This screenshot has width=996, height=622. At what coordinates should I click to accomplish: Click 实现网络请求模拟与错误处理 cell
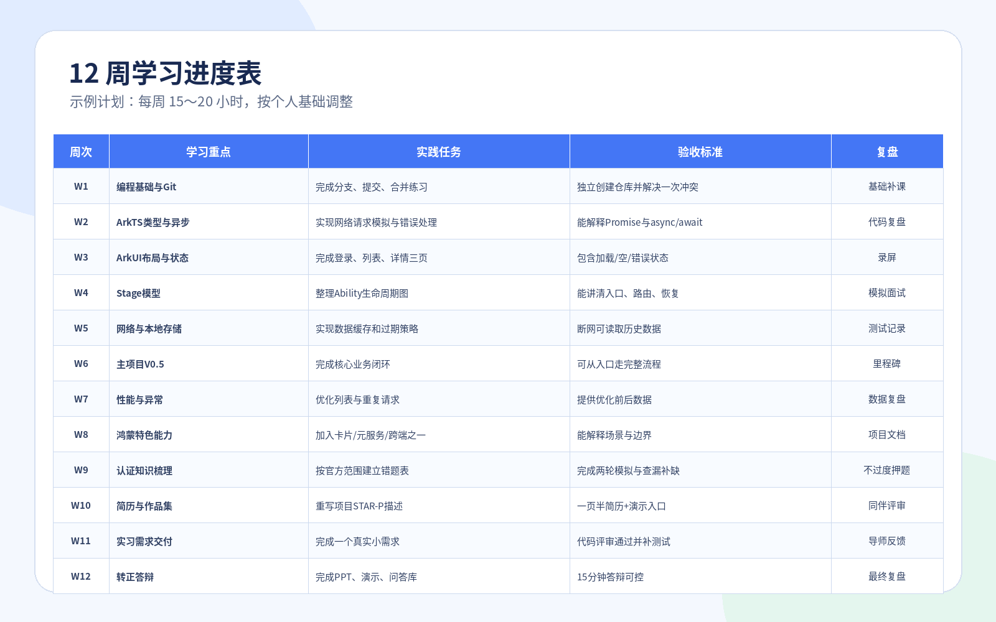coord(439,221)
